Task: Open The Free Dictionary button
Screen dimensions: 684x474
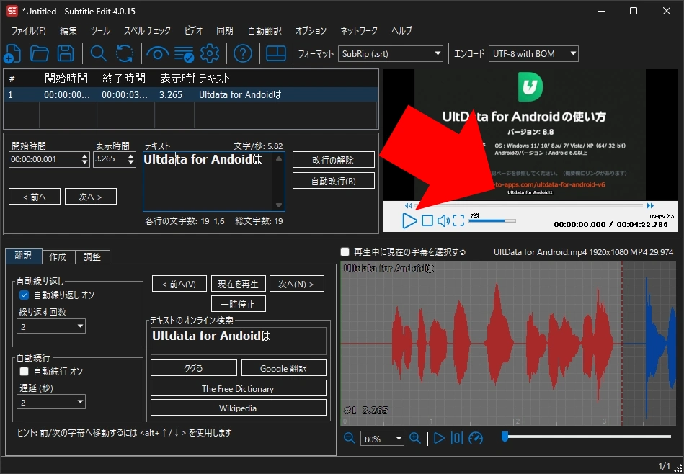Action: click(238, 388)
